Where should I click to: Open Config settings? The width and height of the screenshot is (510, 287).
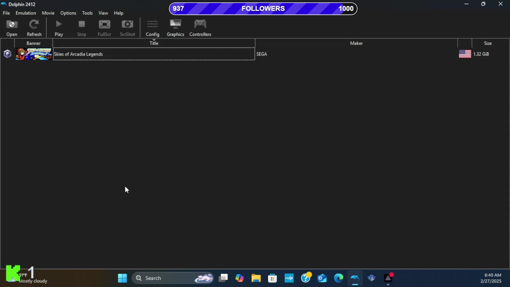153,28
